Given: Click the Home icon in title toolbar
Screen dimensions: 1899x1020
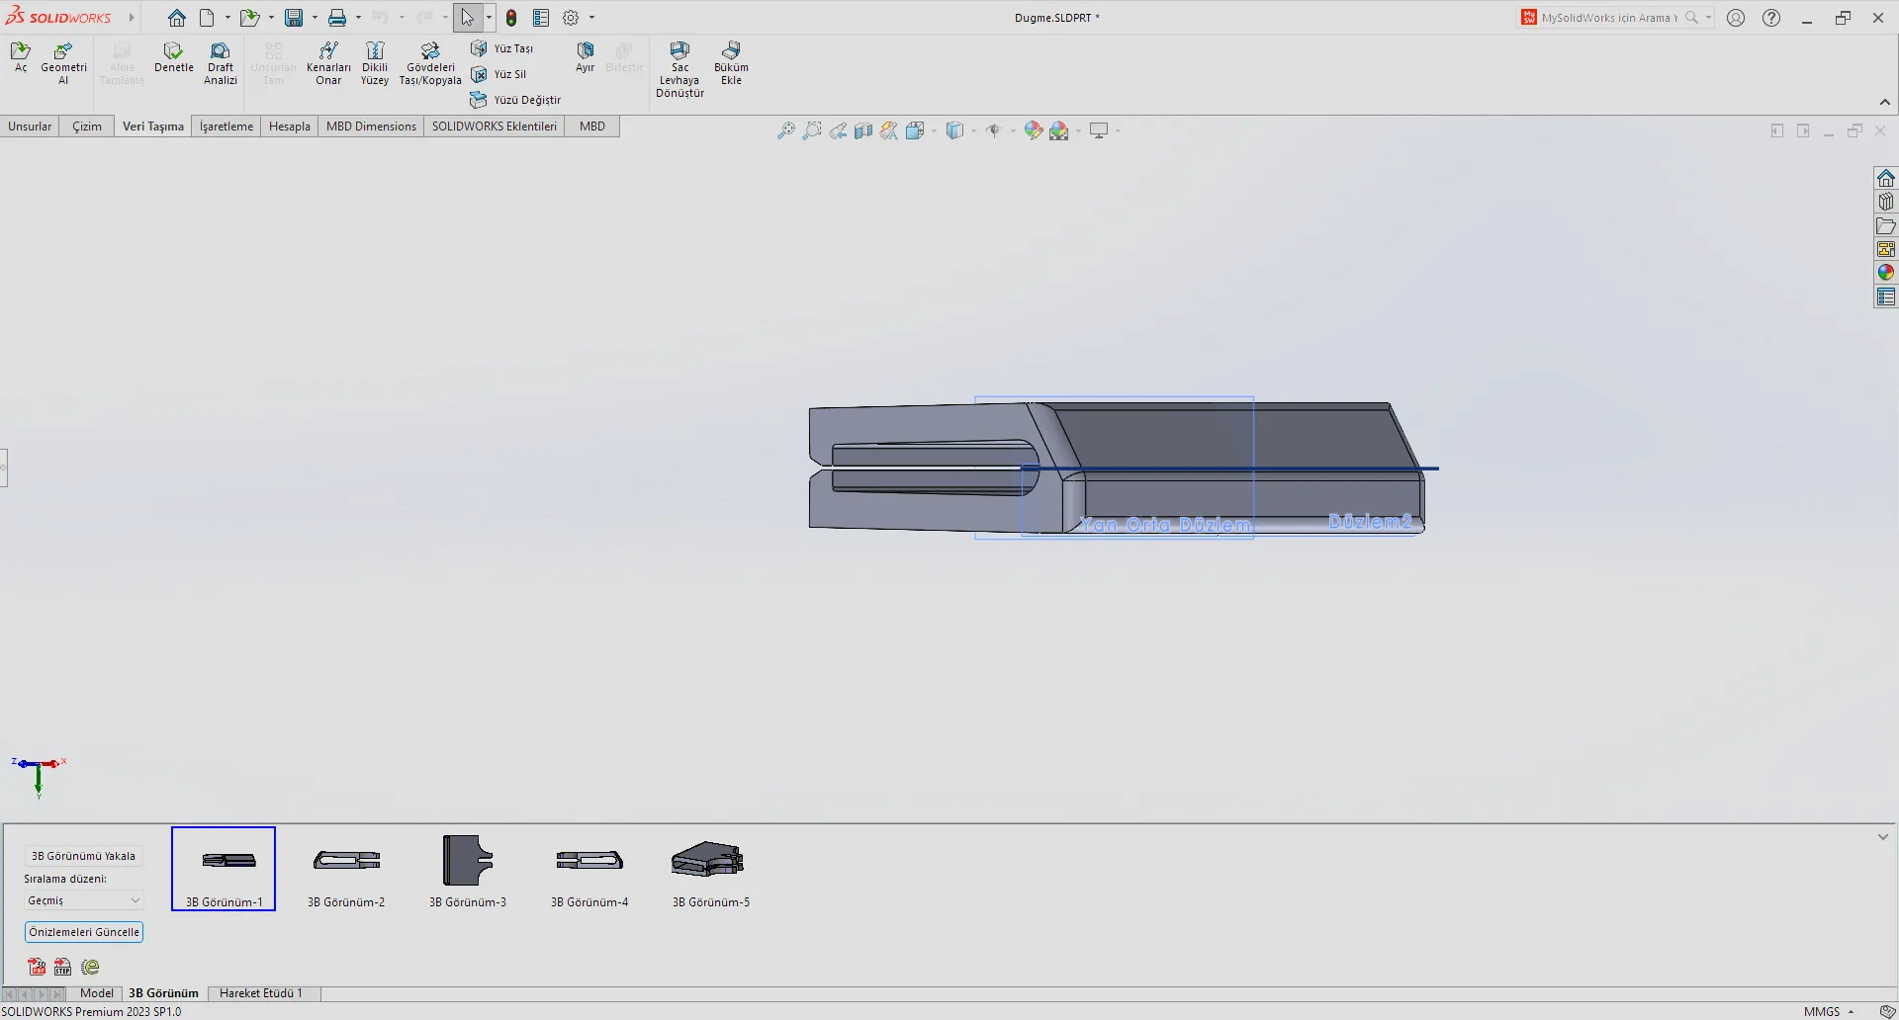Looking at the screenshot, I should point(176,18).
